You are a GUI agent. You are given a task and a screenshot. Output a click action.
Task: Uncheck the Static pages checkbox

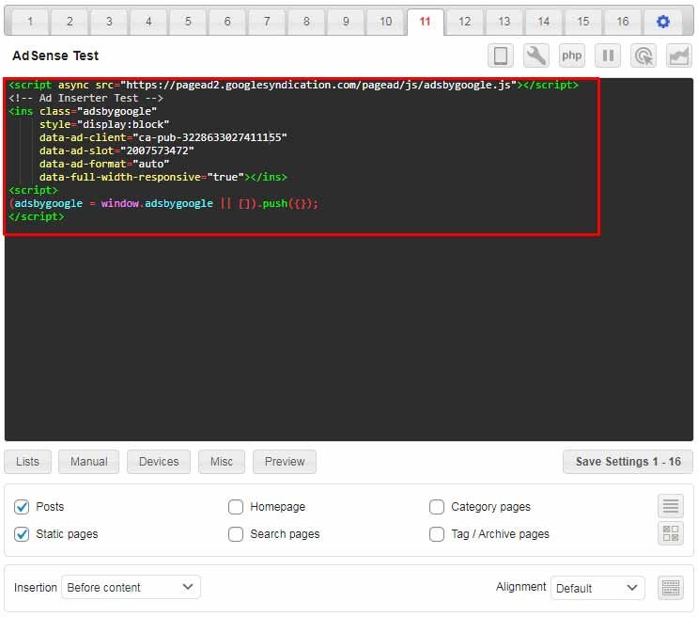[x=22, y=534]
